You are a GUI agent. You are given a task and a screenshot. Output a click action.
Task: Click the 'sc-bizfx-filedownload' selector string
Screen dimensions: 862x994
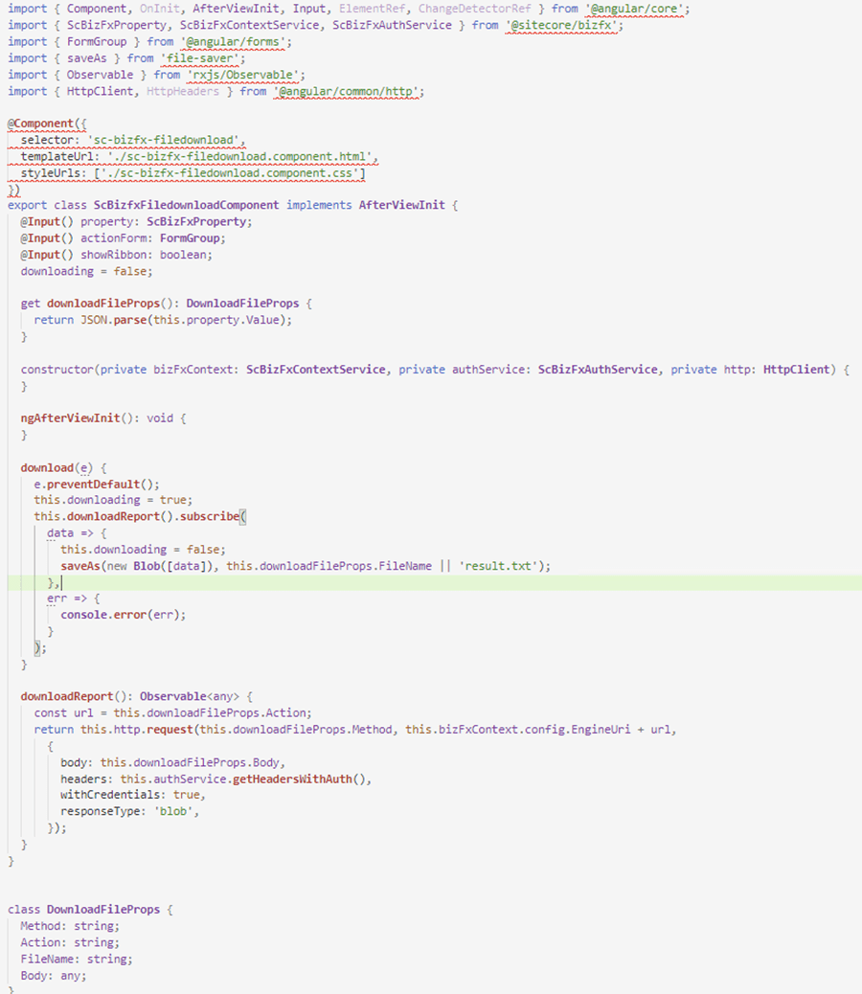166,140
